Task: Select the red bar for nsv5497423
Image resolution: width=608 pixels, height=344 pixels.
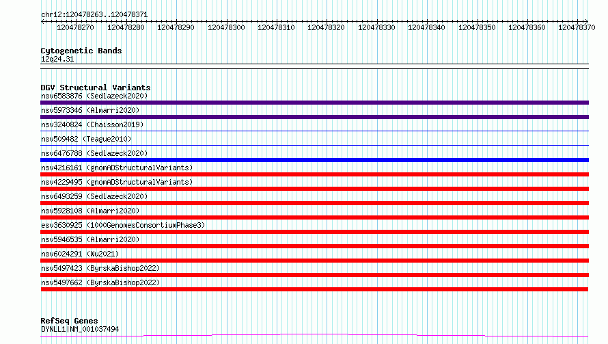Action: pyautogui.click(x=314, y=275)
